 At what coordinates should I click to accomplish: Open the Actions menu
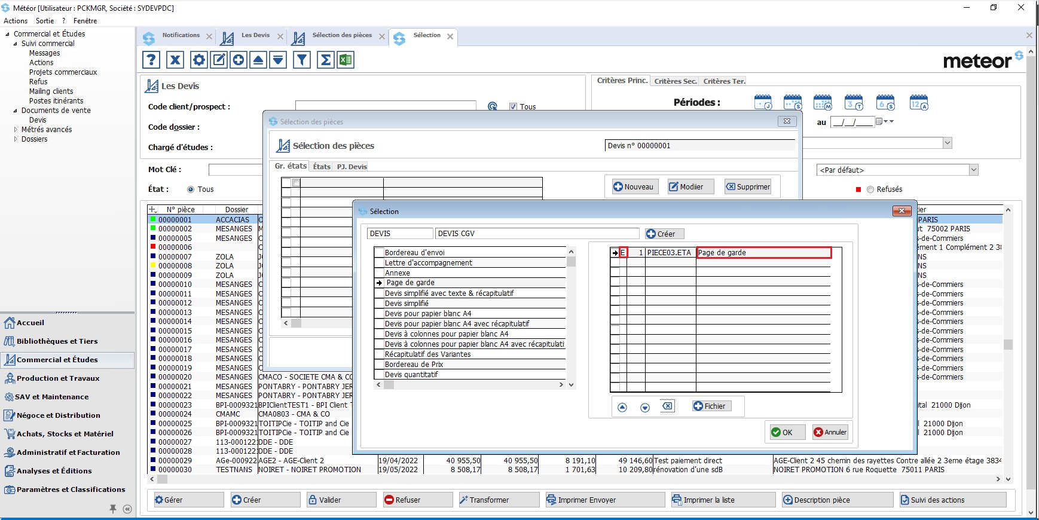click(16, 21)
